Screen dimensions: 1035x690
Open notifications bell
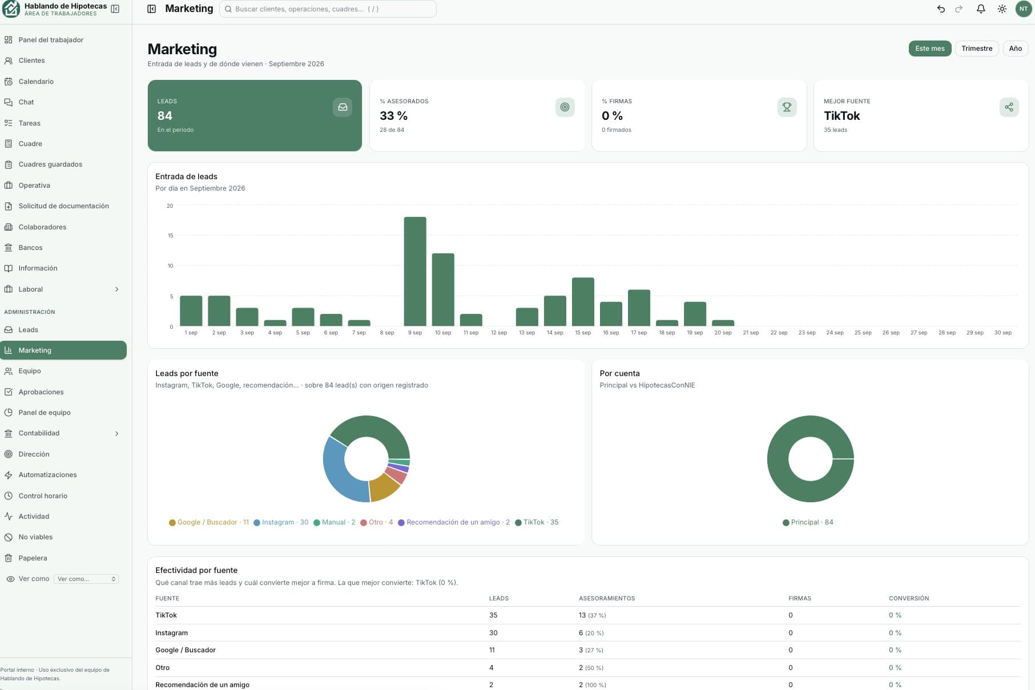[x=981, y=9]
